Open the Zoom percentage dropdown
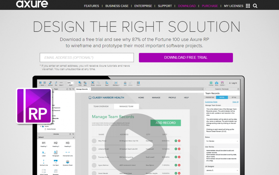Screen dimensions: 279x175 [71, 83]
